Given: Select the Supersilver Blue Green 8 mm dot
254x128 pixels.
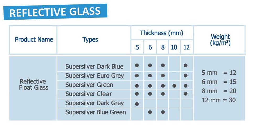Looking at the screenshot, I should tap(163, 112).
